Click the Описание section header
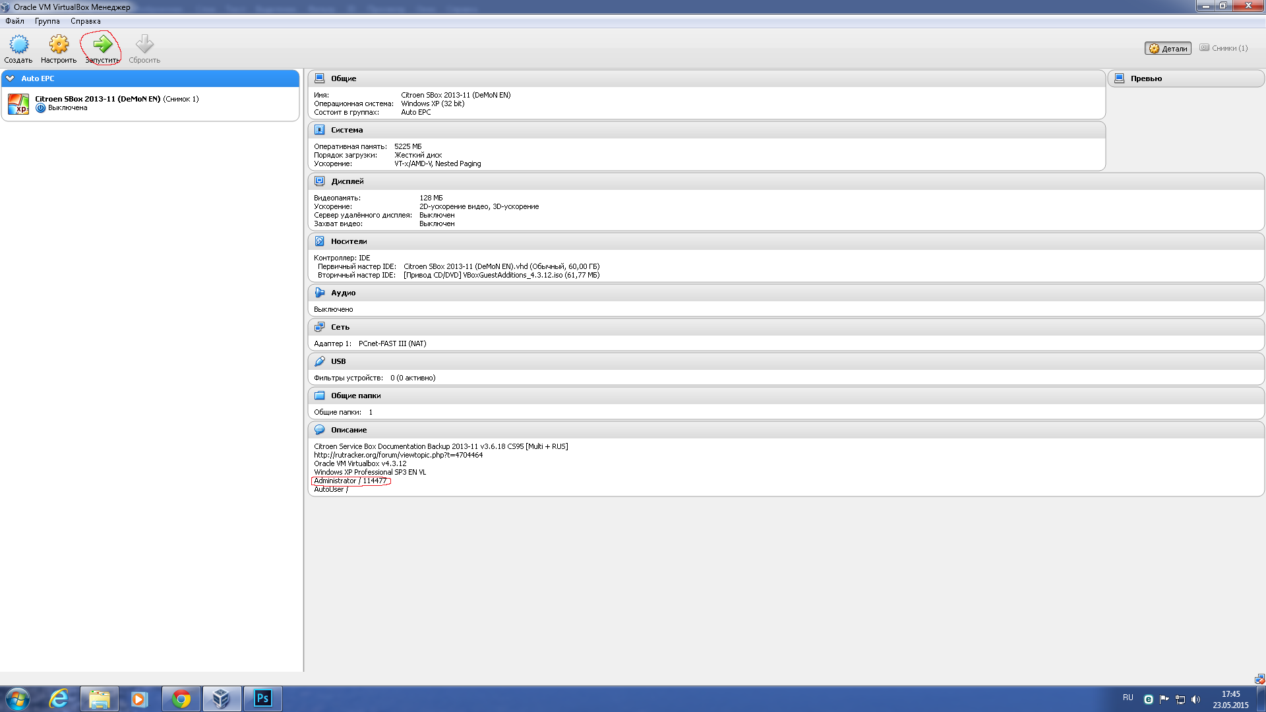 [349, 430]
